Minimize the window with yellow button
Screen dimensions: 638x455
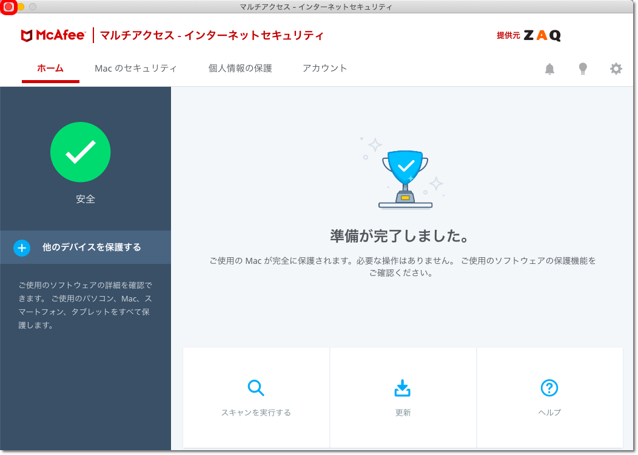click(21, 7)
